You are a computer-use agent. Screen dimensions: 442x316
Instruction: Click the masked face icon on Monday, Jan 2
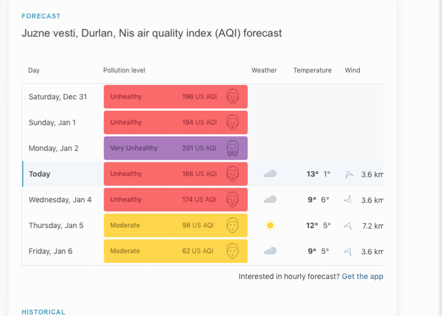coord(233,148)
